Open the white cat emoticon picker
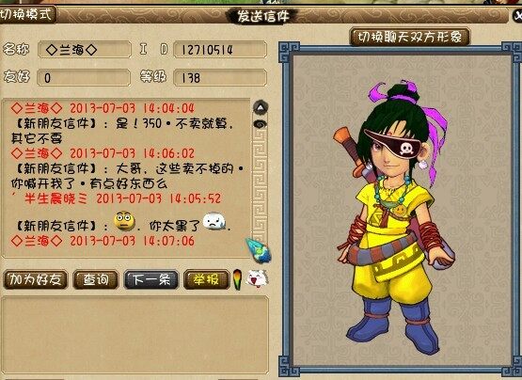The width and height of the screenshot is (522, 380). [257, 278]
